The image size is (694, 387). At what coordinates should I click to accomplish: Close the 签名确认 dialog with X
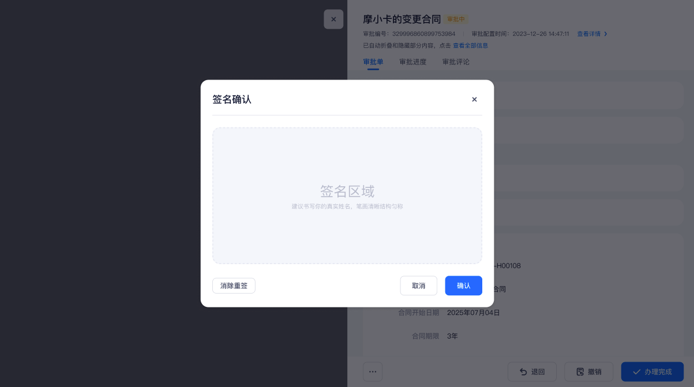[x=474, y=99]
